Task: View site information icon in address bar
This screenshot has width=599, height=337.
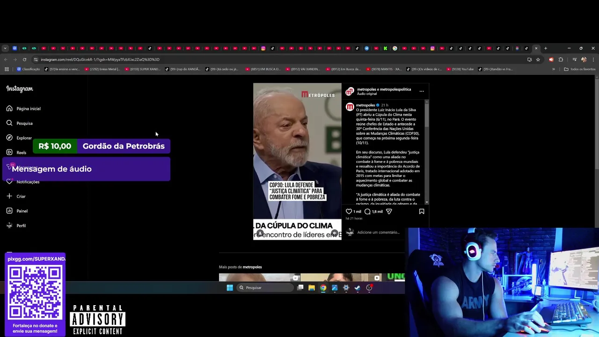Action: pos(36,59)
